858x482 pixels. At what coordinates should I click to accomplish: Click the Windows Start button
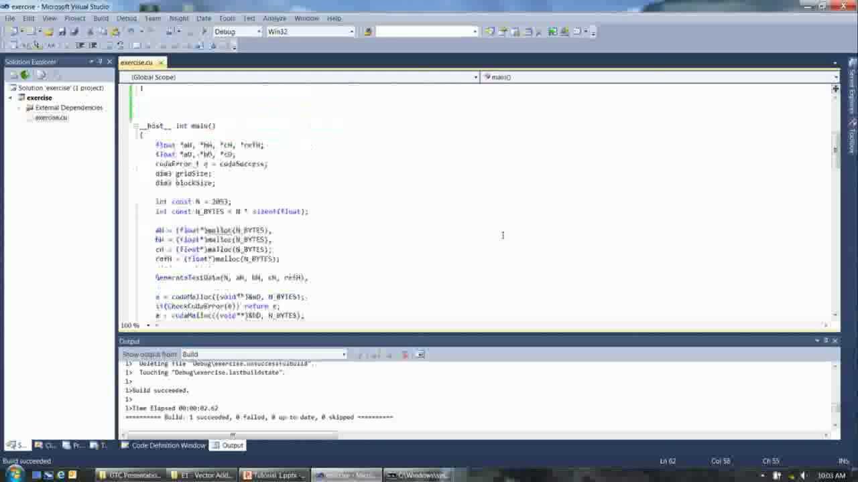coord(13,475)
